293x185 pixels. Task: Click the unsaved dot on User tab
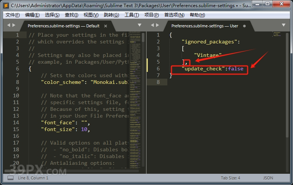244,26
